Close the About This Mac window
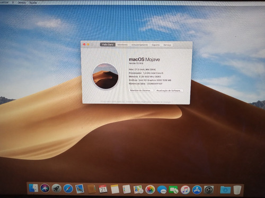The width and height of the screenshot is (265, 198). pyautogui.click(x=84, y=44)
